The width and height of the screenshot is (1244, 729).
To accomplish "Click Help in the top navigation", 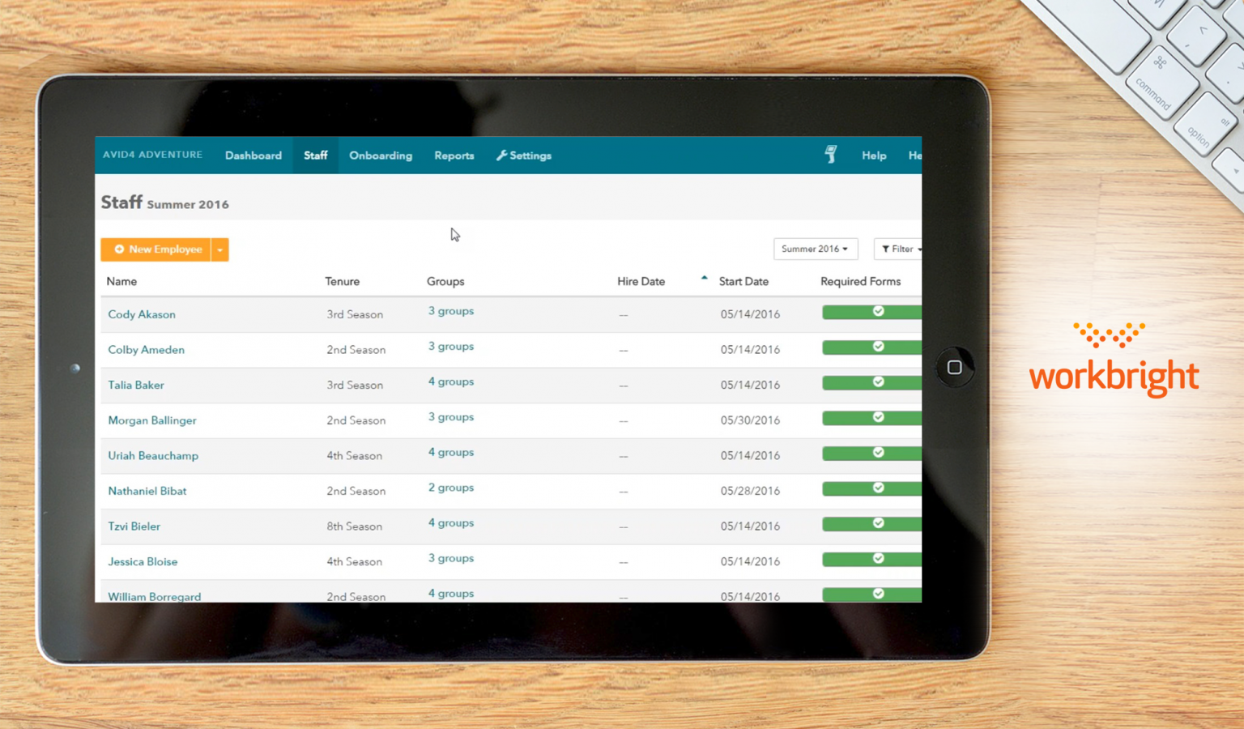I will pos(873,155).
